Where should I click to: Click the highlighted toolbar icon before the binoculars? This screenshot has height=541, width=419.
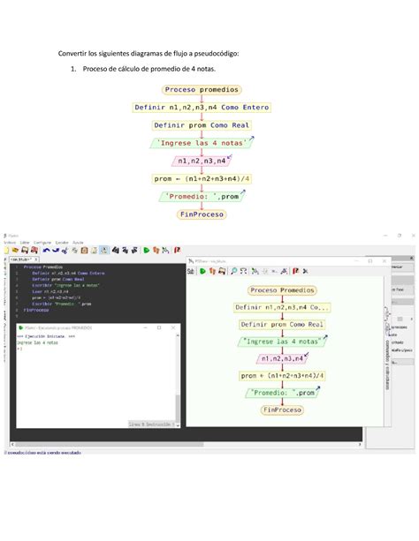(x=104, y=250)
